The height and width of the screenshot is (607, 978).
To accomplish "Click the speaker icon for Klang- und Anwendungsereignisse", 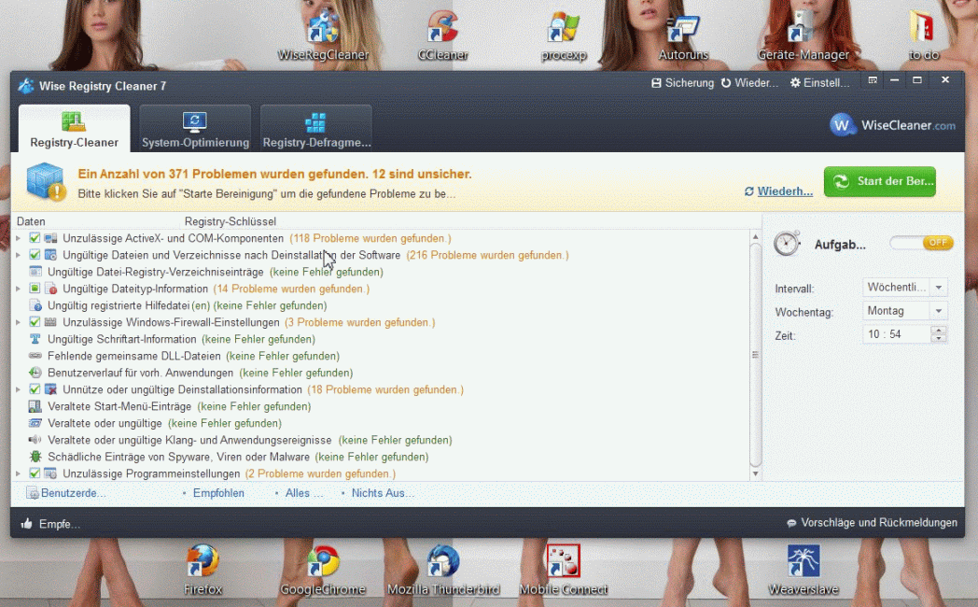I will coord(35,440).
